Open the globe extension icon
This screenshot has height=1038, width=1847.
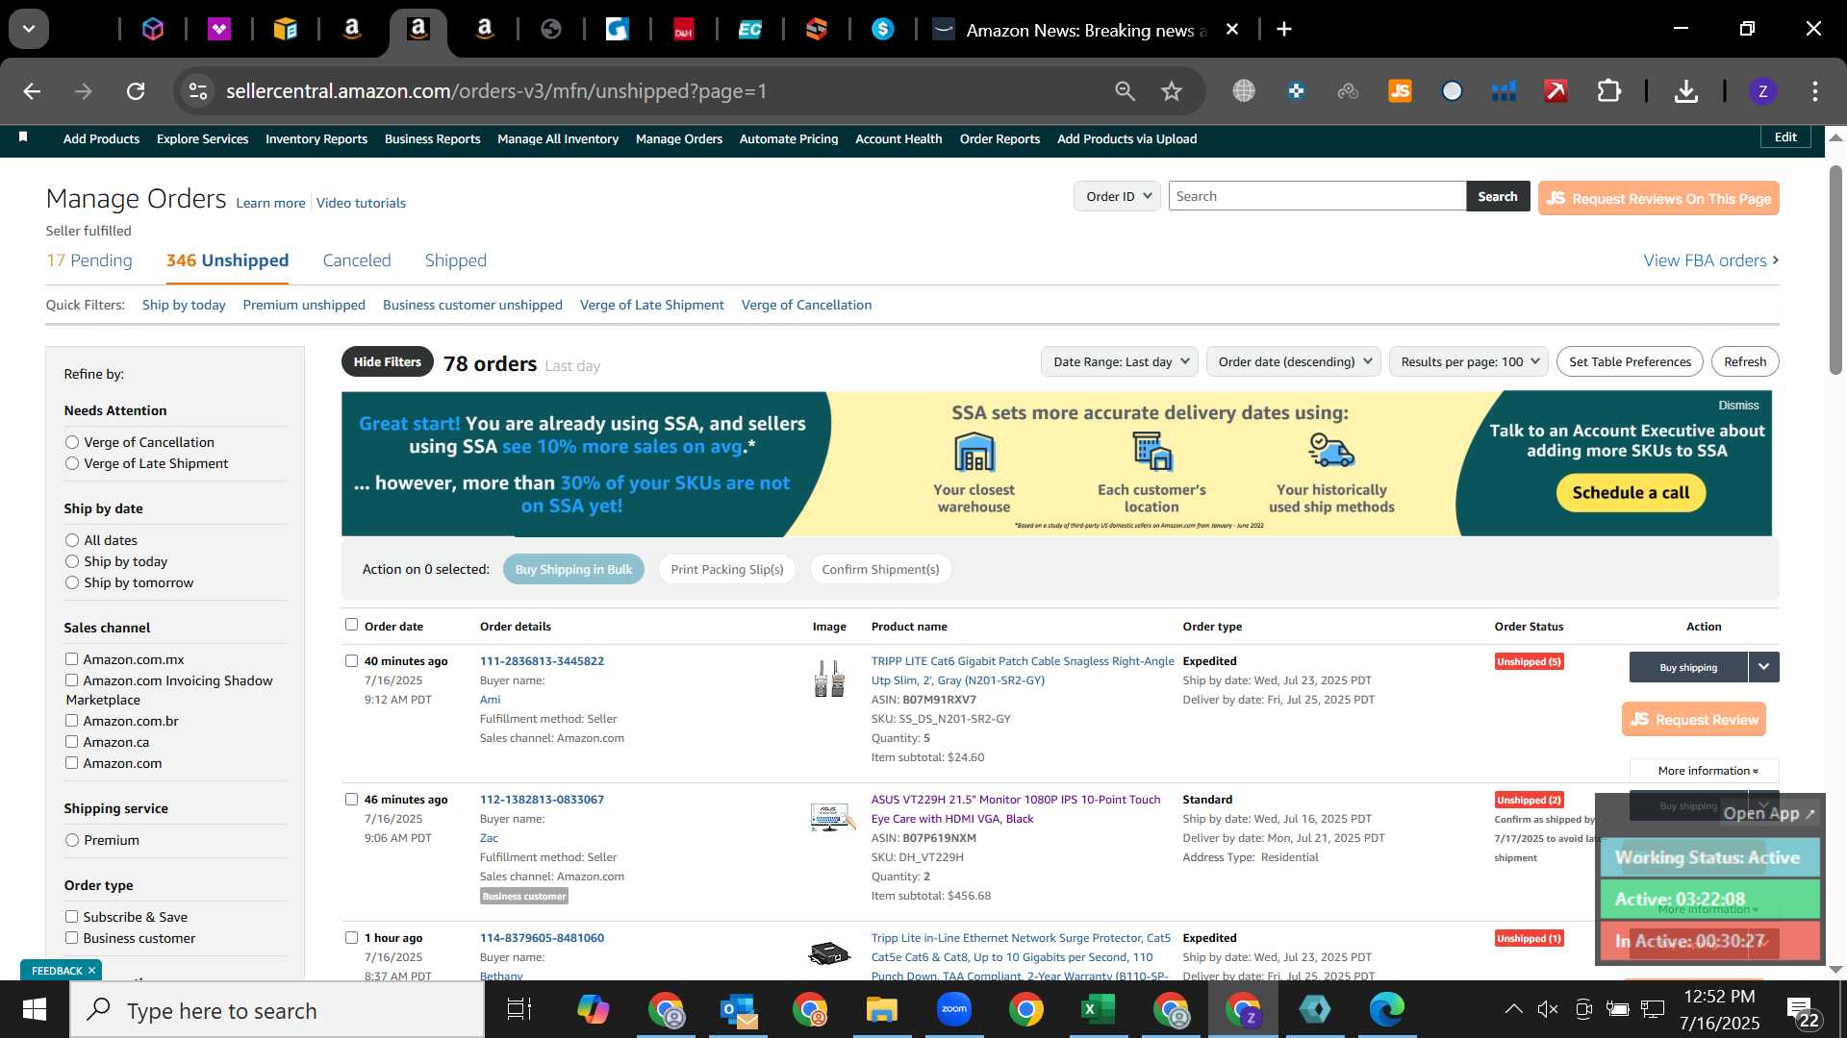click(1244, 91)
